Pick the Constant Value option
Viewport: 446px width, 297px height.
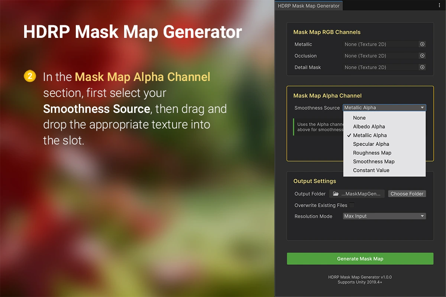click(x=371, y=170)
